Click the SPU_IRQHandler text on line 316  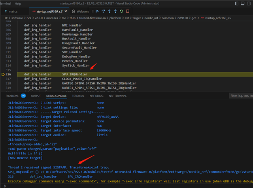click(x=75, y=74)
